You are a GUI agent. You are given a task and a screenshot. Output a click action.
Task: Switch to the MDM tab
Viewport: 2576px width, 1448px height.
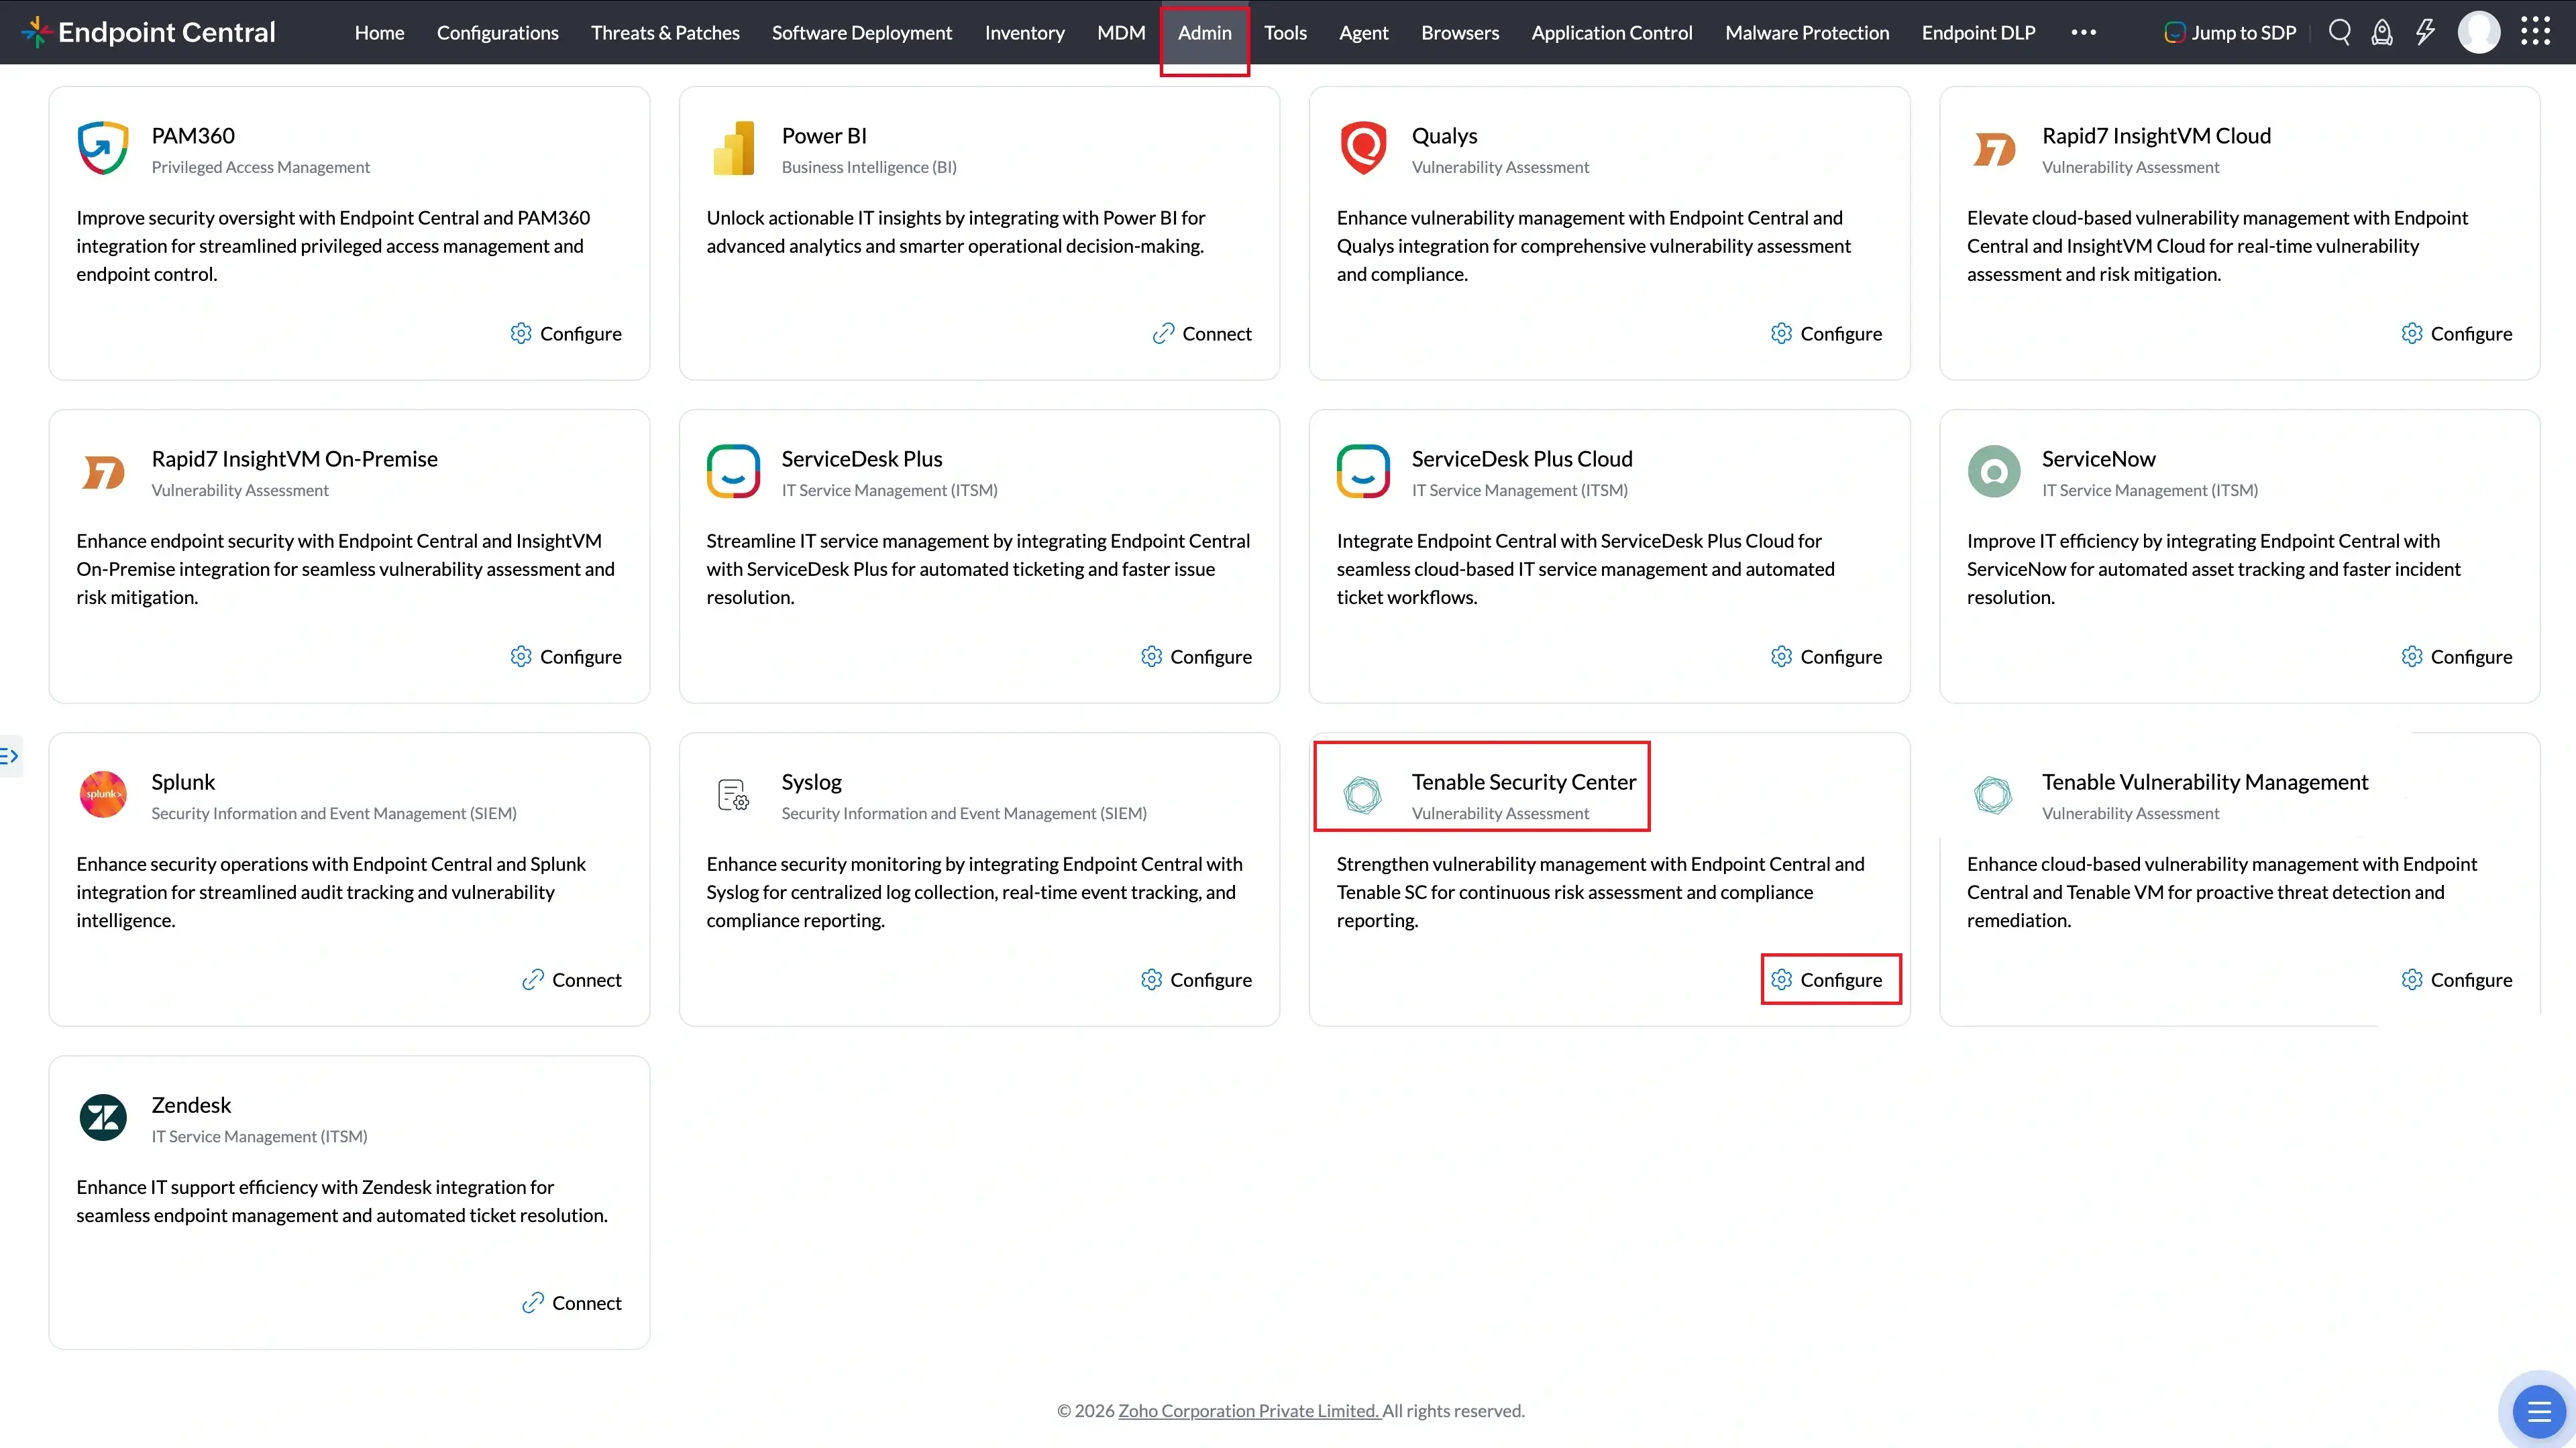[x=1121, y=32]
